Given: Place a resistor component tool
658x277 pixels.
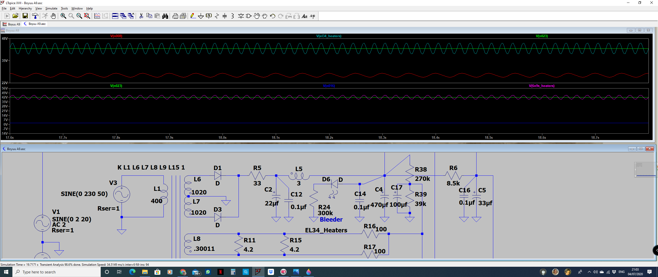Looking at the screenshot, I should (217, 16).
